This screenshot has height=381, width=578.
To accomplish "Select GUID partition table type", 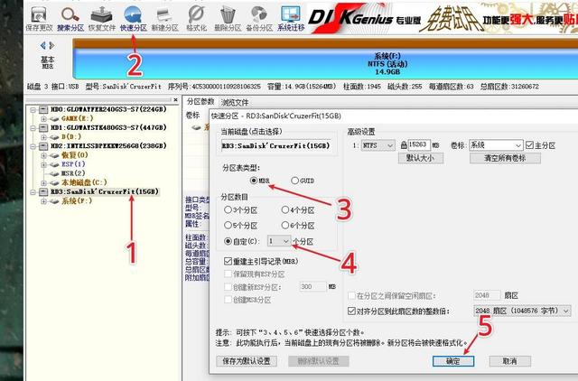I will pos(294,181).
